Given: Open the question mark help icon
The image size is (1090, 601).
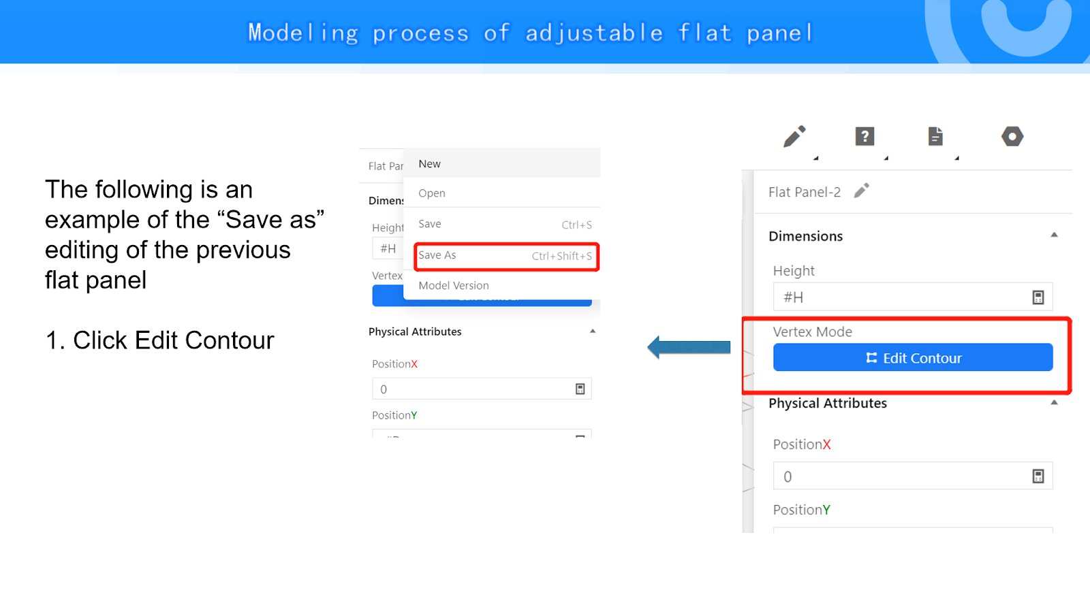Looking at the screenshot, I should click(x=865, y=136).
